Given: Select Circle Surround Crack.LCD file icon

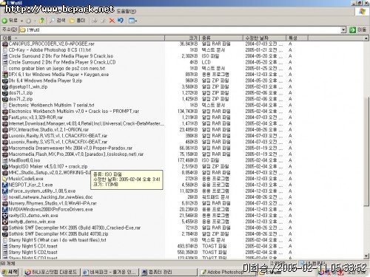Looking at the screenshot, I should coord(4,62).
